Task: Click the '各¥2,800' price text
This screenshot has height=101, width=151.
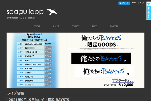Action: click(126, 85)
